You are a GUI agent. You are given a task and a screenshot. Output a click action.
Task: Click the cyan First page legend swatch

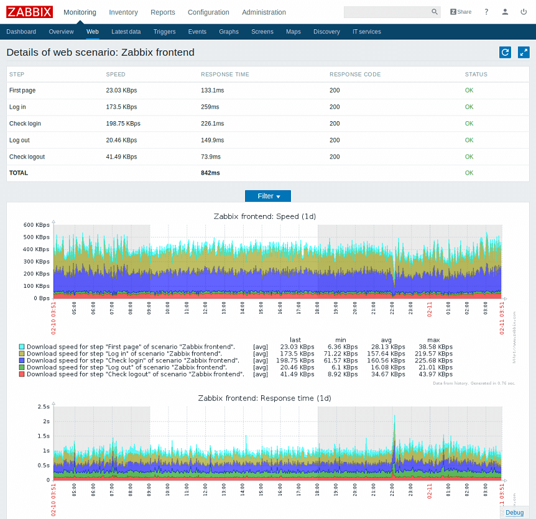(22, 347)
